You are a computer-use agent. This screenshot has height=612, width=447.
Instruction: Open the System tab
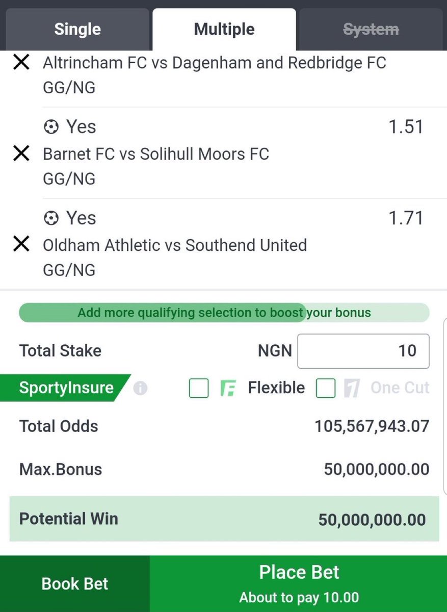click(371, 30)
